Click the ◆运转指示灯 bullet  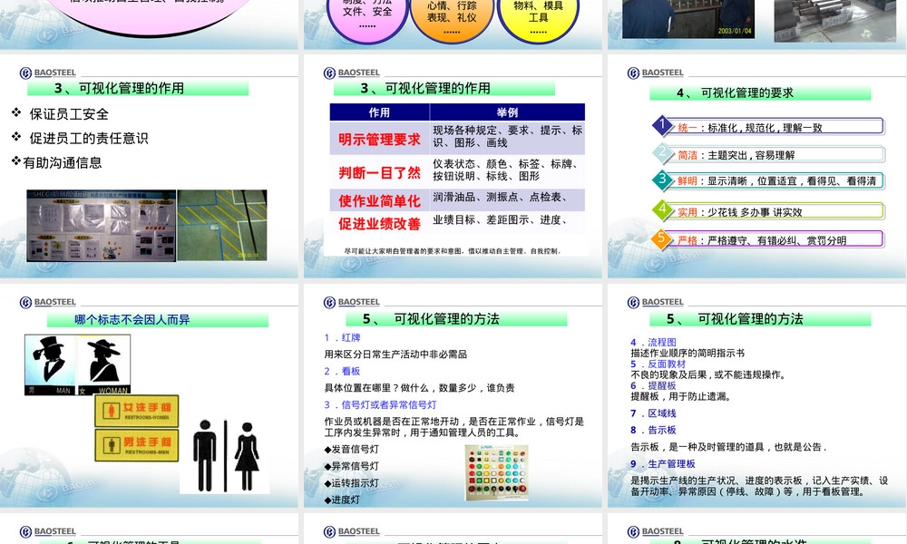352,482
